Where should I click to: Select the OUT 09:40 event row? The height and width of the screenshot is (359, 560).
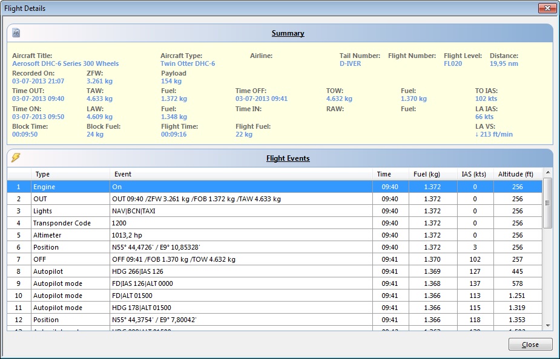coord(275,199)
